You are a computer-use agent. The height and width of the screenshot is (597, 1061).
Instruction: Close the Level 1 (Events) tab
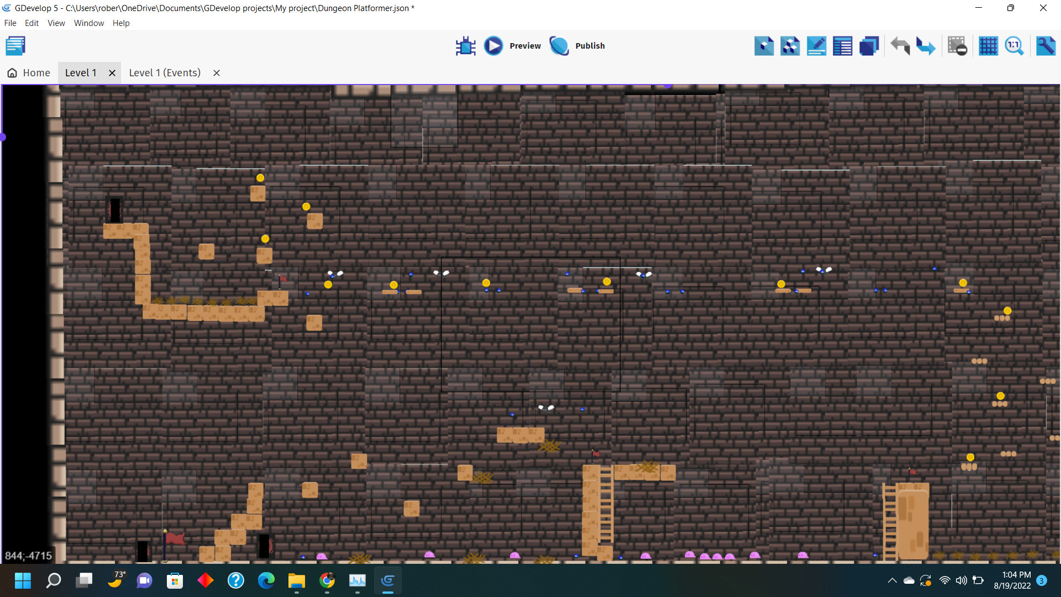216,72
